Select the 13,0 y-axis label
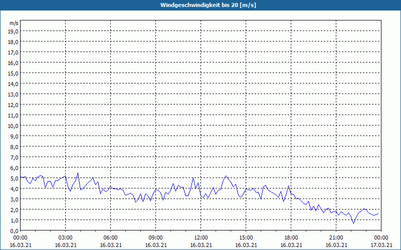This screenshot has height=250, width=401. coord(14,94)
